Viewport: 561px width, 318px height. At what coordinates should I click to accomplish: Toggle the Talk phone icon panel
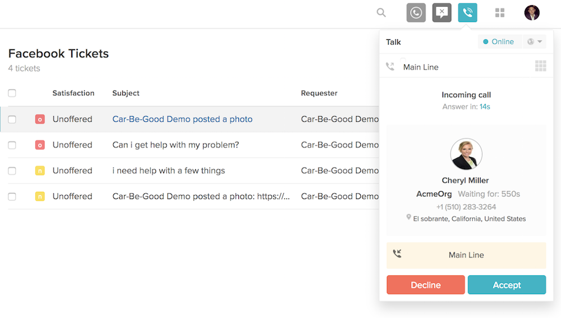[467, 13]
